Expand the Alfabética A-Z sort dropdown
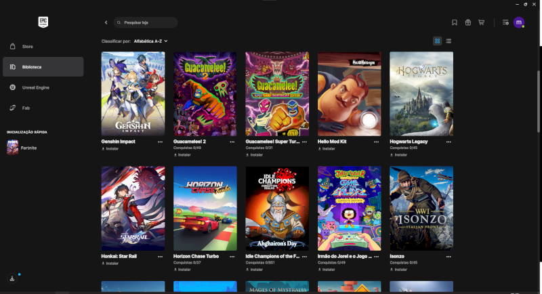The height and width of the screenshot is (294, 542). click(x=150, y=41)
